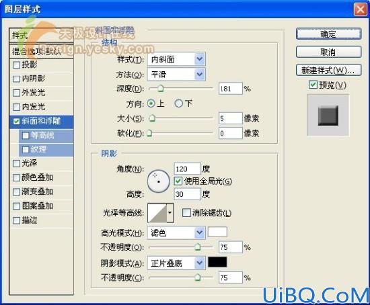Screen dimensions: 370x305
Task: Open the 阴影模式 dropdown (正片叠底)
Action: click(x=176, y=263)
